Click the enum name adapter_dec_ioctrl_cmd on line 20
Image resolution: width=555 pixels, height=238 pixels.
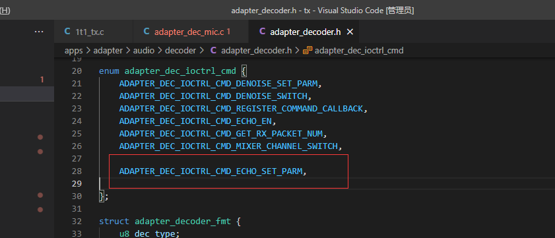click(x=180, y=71)
